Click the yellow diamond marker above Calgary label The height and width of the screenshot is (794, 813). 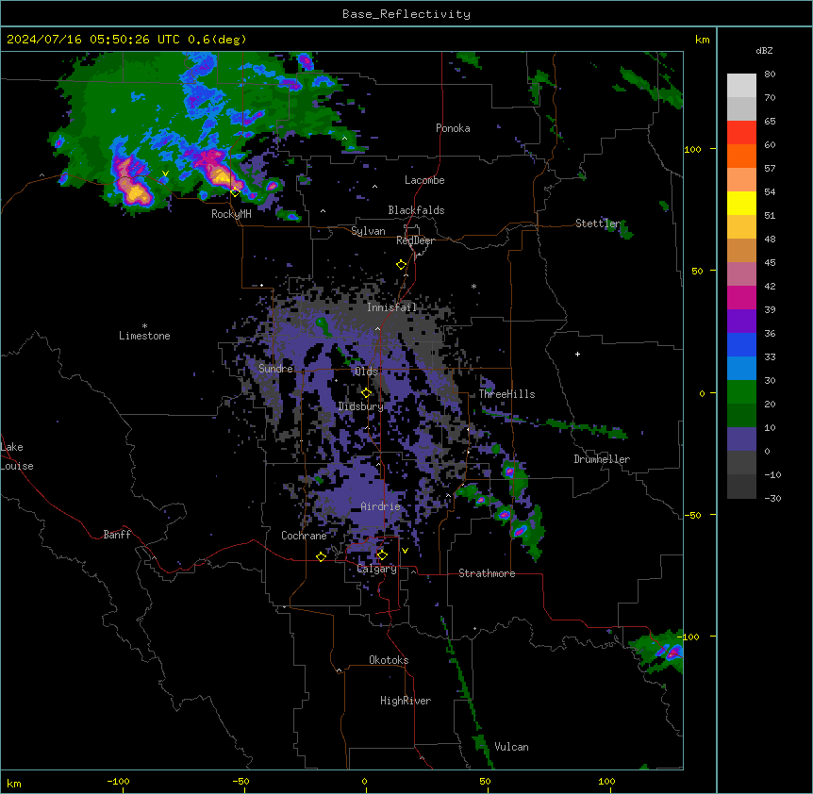point(382,555)
